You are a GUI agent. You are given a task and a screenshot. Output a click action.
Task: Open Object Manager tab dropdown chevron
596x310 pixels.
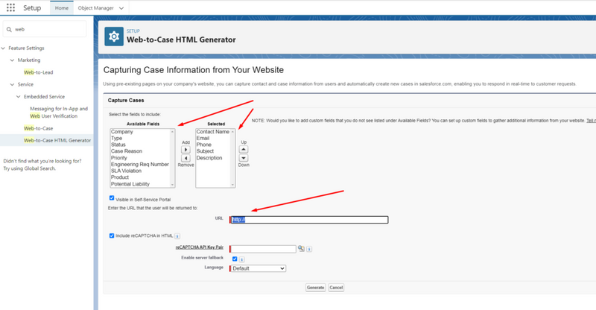121,8
